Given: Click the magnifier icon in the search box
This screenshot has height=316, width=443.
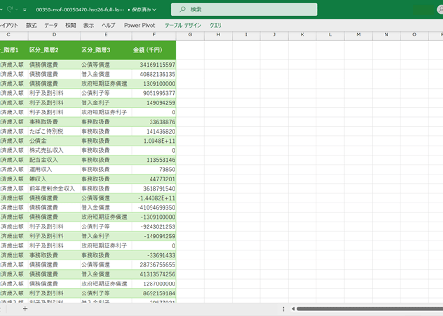Looking at the screenshot, I should pyautogui.click(x=183, y=9).
